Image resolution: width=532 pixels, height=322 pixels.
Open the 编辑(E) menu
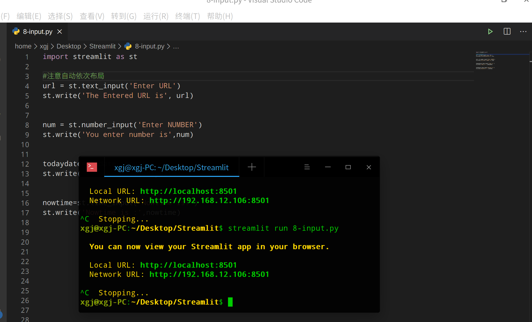tap(29, 16)
